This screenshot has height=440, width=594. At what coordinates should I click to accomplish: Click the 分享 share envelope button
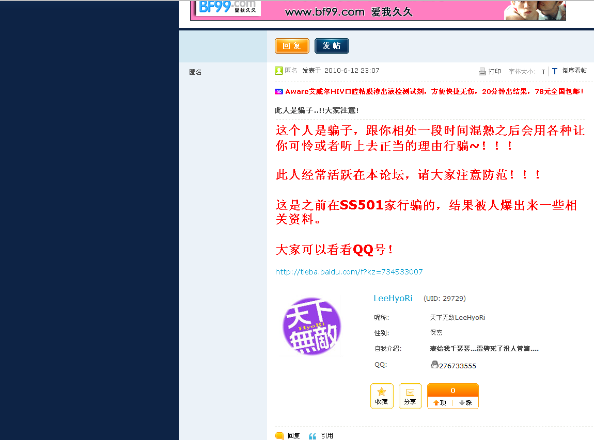click(x=410, y=396)
